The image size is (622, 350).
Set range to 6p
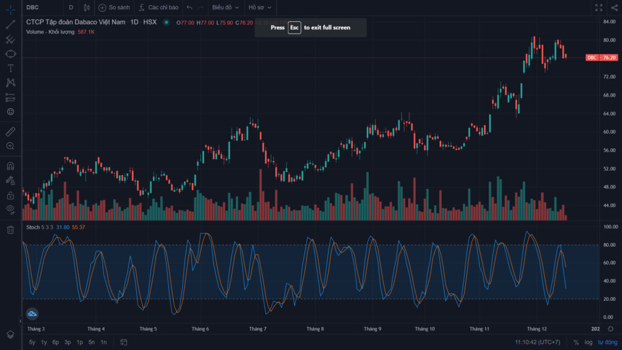(56, 342)
